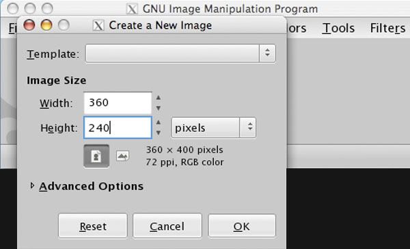Select portrait orientation icon

[x=96, y=156]
